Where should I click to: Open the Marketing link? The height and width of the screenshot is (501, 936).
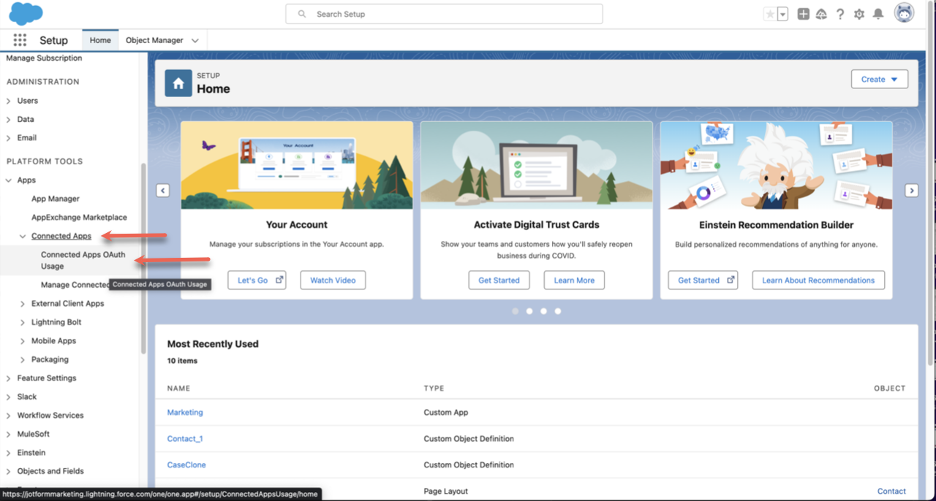click(185, 413)
